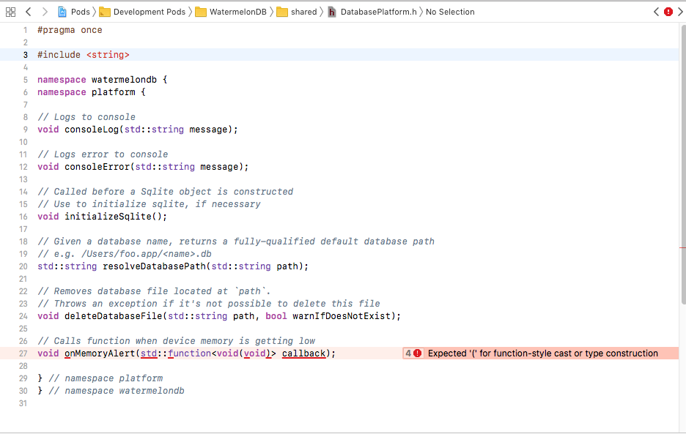Click the 'Use to initialize sqlite' comment
This screenshot has height=434, width=686.
tap(149, 204)
